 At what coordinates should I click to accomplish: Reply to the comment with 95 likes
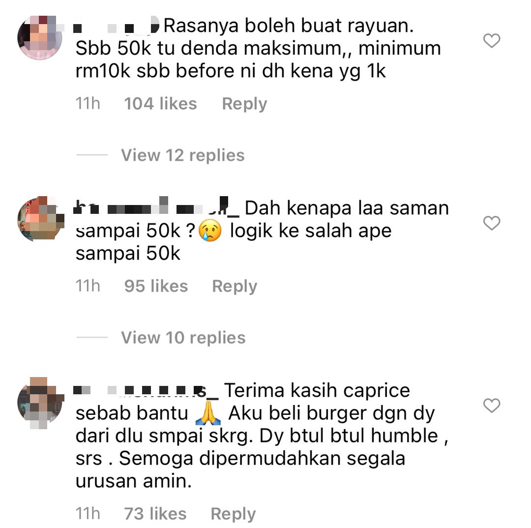point(235,286)
